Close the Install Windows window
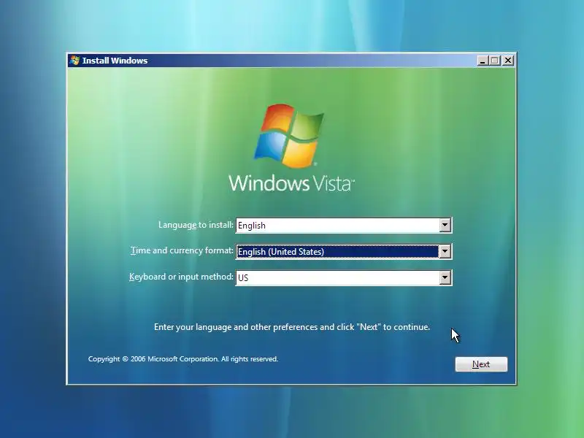The width and height of the screenshot is (584, 438). click(x=508, y=61)
